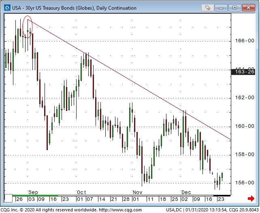Click the 03 date label after Sep
Screen dimensions: 260x213
click(31, 199)
